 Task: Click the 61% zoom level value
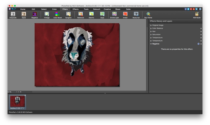pos(10,92)
